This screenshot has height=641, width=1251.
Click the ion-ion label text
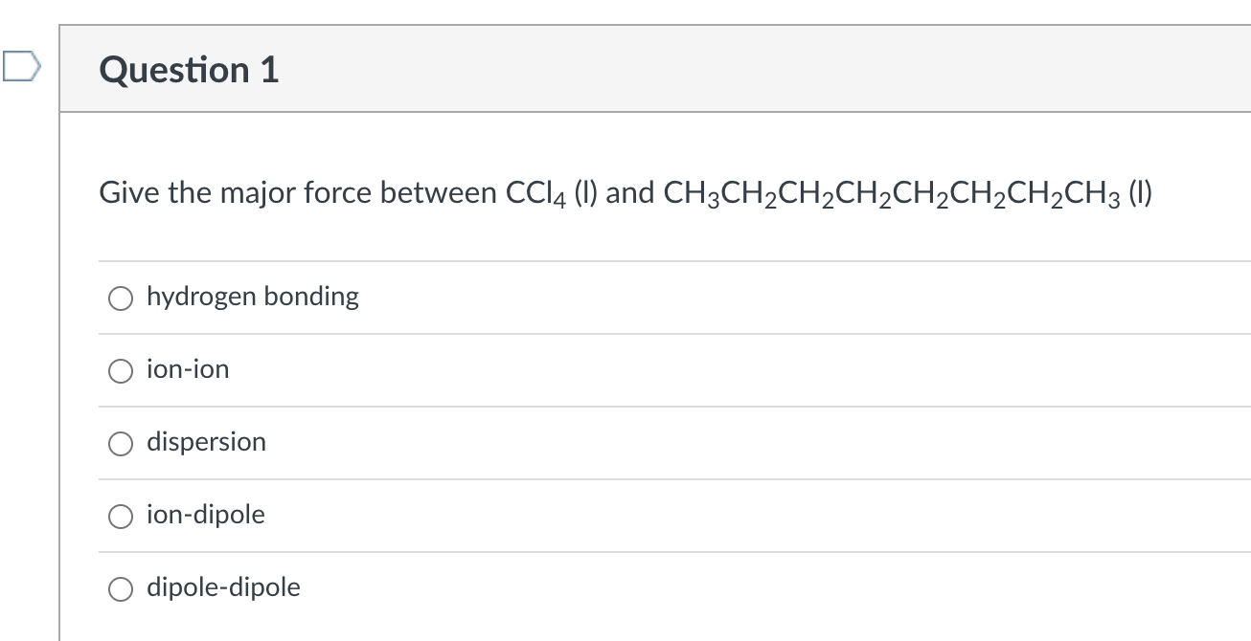click(x=187, y=369)
